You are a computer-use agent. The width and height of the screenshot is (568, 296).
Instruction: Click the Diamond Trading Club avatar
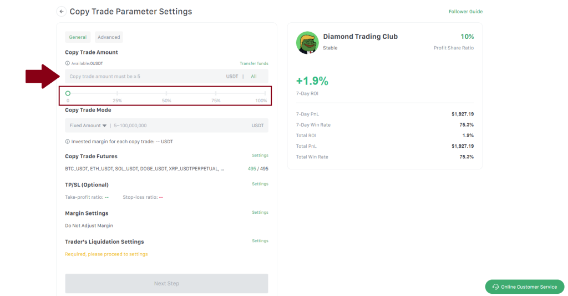pos(307,43)
